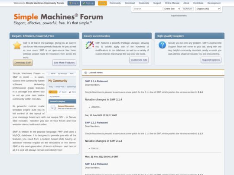Expand the Entire Site search scope dropdown
Image resolution: width=234 pixels, height=175 pixels.
pyautogui.click(x=172, y=9)
